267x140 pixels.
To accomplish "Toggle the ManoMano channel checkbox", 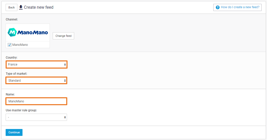I will [x=10, y=45].
